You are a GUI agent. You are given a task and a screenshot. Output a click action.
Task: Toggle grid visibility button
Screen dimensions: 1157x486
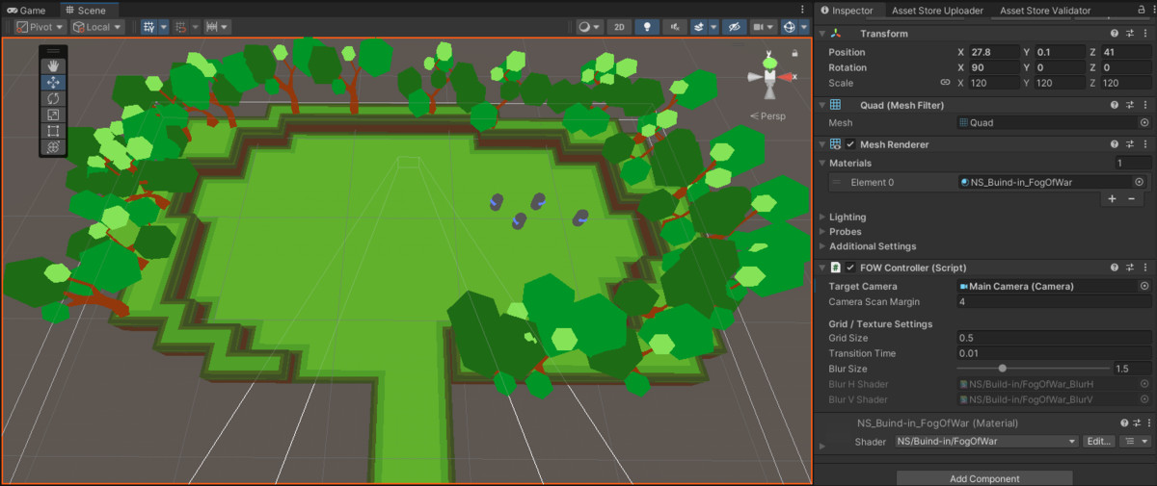tap(149, 27)
